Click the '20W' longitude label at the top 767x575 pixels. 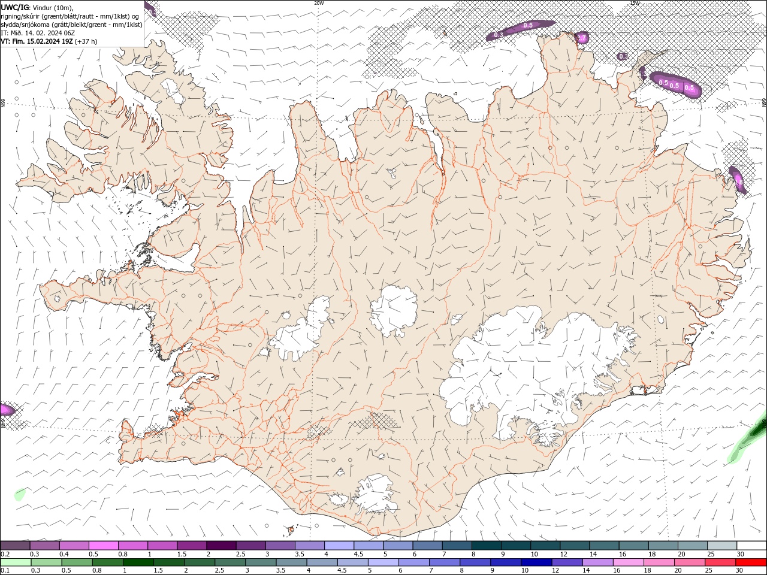[x=319, y=3]
